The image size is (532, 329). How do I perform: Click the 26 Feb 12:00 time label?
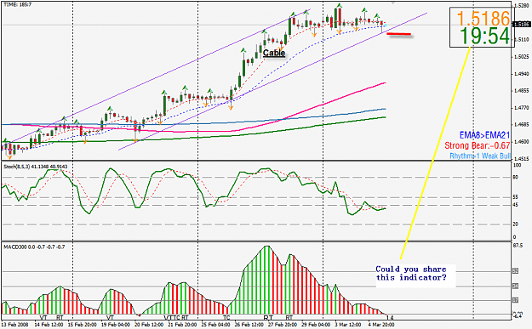point(249,324)
